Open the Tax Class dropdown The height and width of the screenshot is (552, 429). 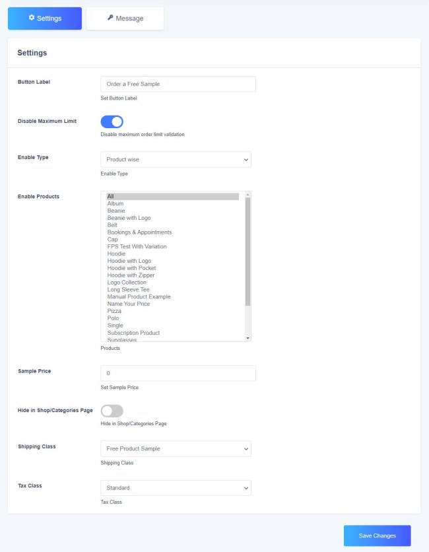tap(176, 488)
